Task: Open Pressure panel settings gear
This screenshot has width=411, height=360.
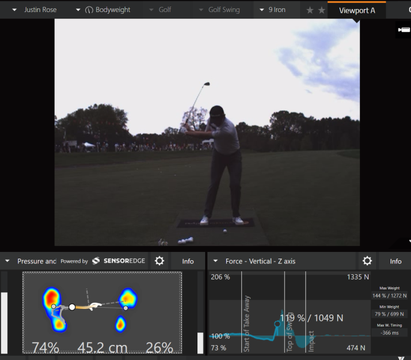Action: coord(160,260)
